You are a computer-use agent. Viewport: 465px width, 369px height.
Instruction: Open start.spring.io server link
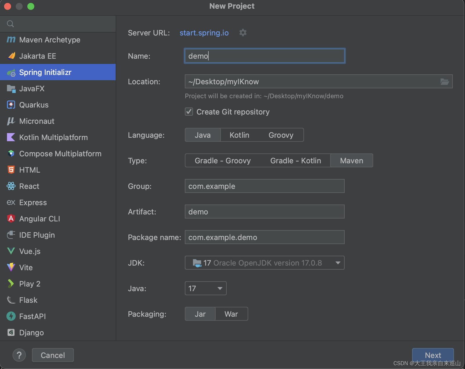(204, 33)
